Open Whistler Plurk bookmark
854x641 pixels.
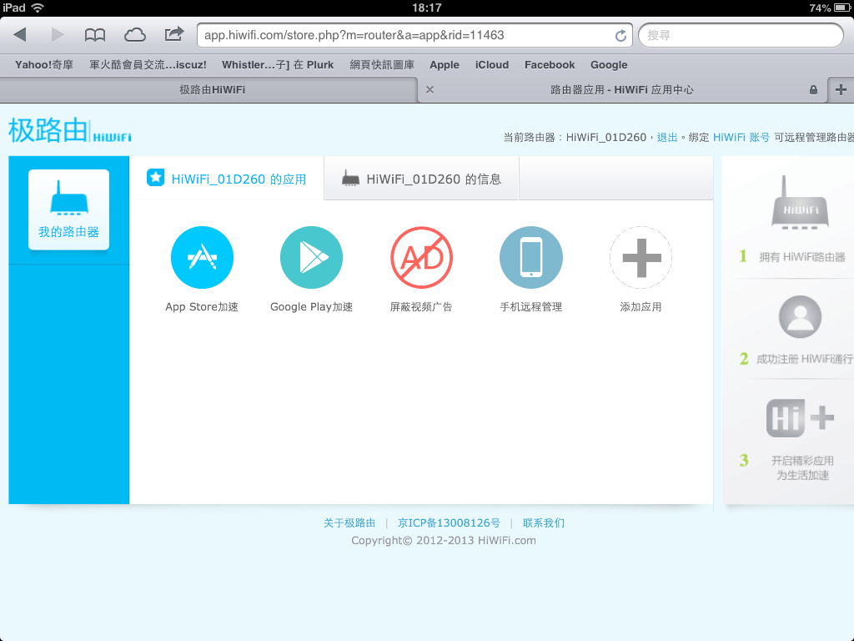coord(278,65)
